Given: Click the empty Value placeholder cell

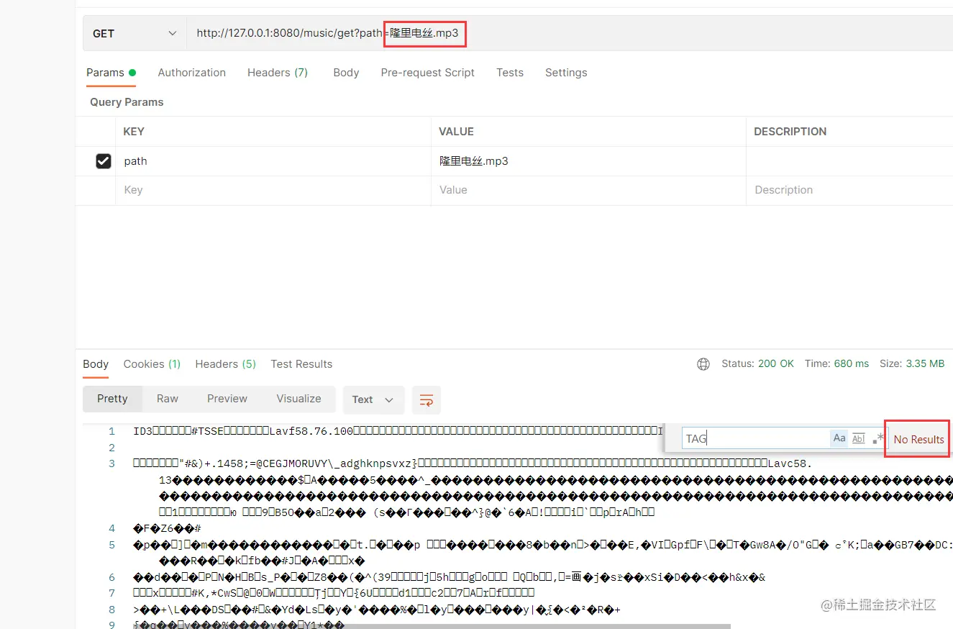Looking at the screenshot, I should 589,190.
